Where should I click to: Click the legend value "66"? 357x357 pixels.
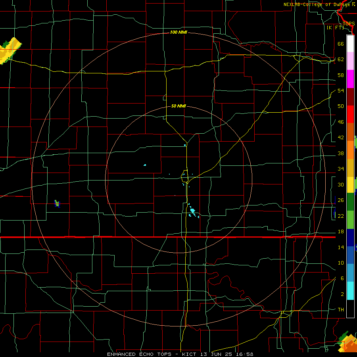pos(341,44)
